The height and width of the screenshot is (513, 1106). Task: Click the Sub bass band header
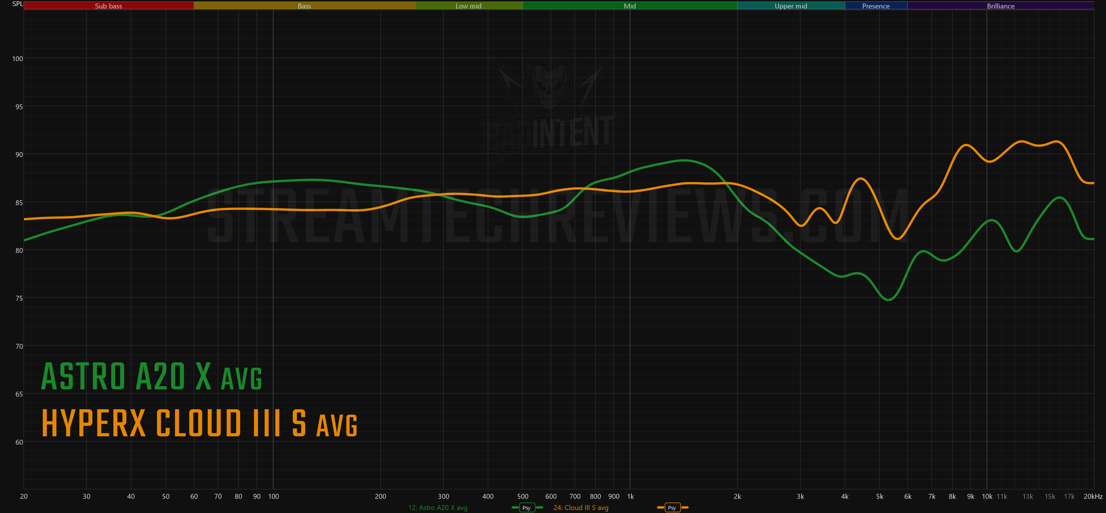coord(108,6)
